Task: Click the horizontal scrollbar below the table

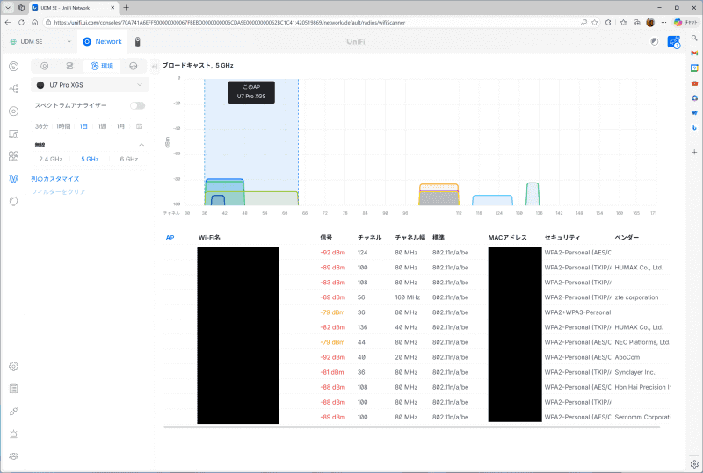Action: pos(411,427)
